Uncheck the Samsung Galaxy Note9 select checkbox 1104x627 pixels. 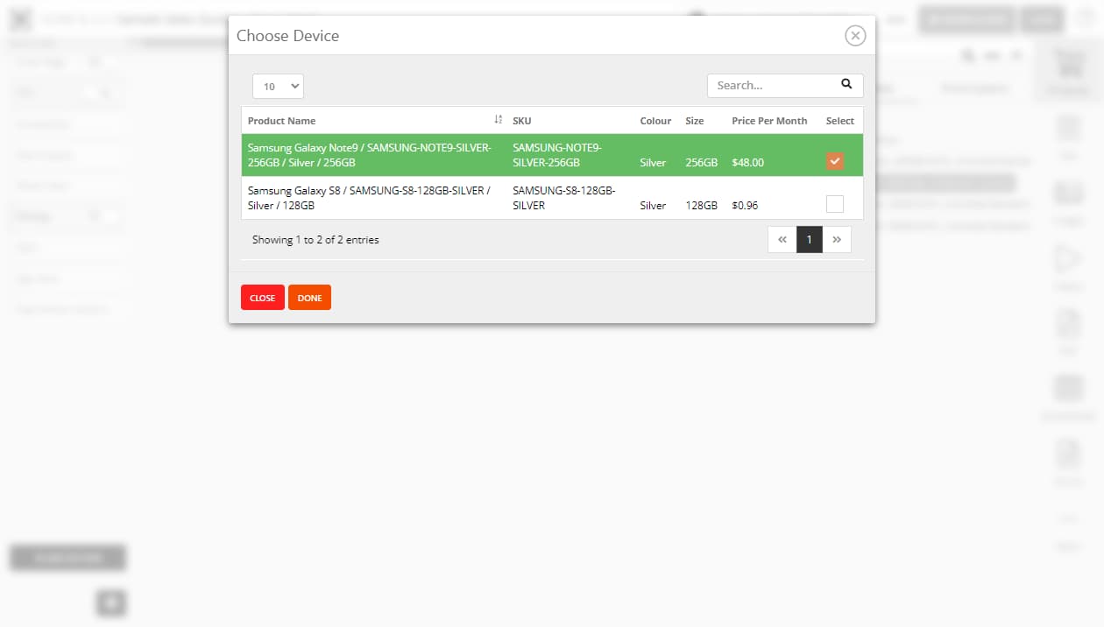point(834,161)
